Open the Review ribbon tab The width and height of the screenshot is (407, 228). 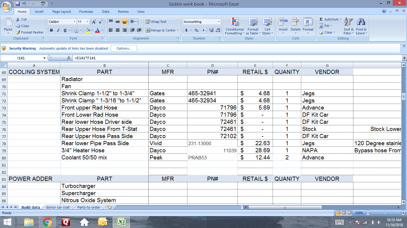(x=123, y=12)
